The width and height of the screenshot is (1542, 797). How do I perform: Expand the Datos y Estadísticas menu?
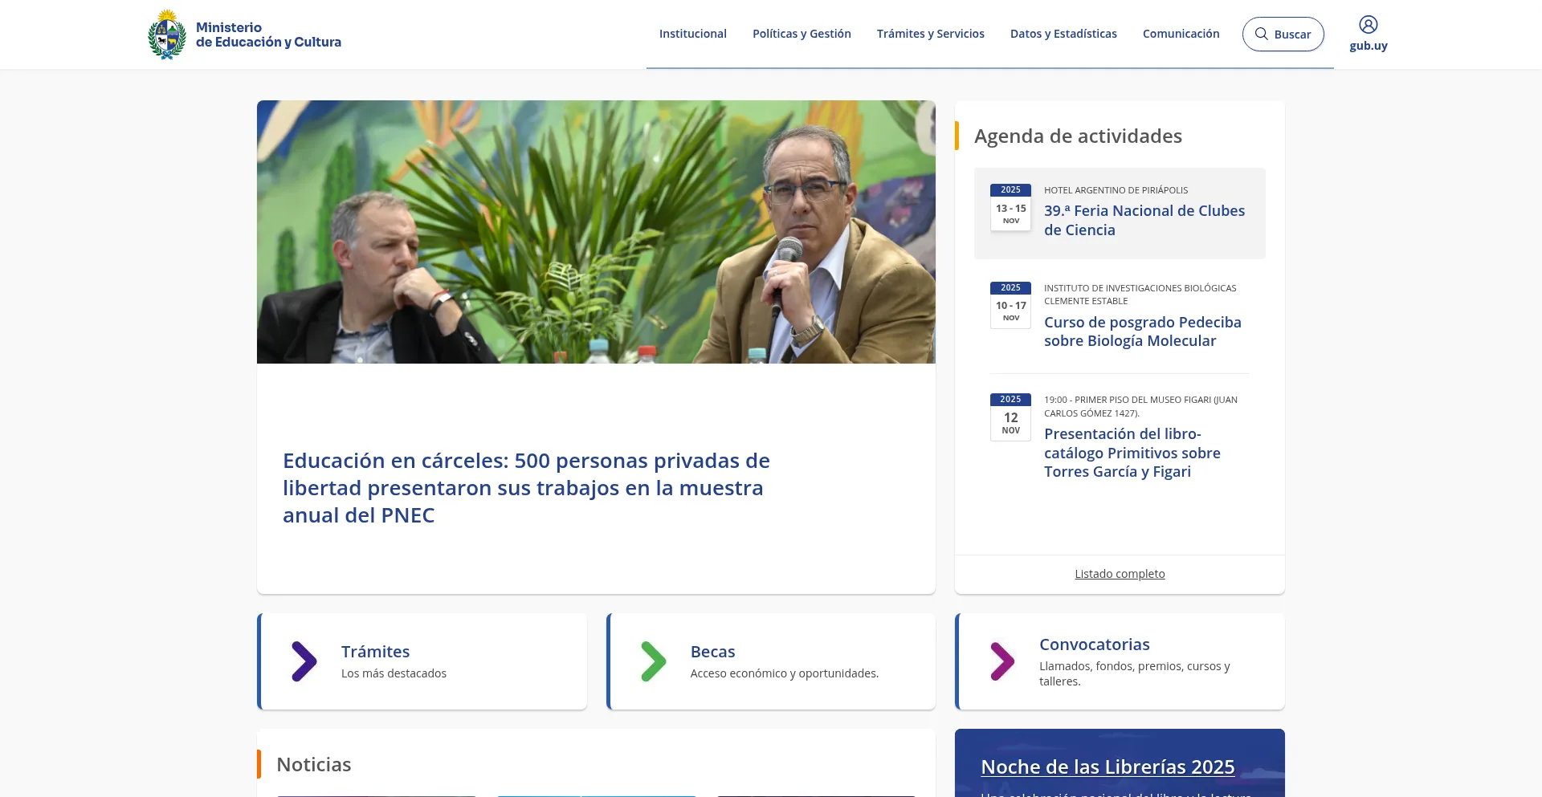coord(1063,34)
